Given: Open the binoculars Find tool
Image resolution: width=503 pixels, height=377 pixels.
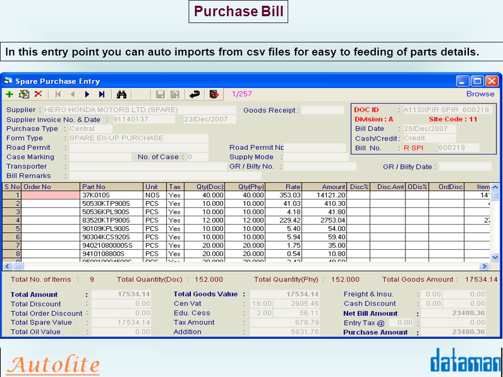Looking at the screenshot, I should (x=122, y=94).
